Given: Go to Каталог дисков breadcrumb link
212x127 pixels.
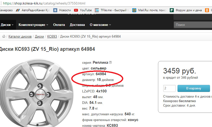Looking at the screenshot, I should (x=20, y=37).
